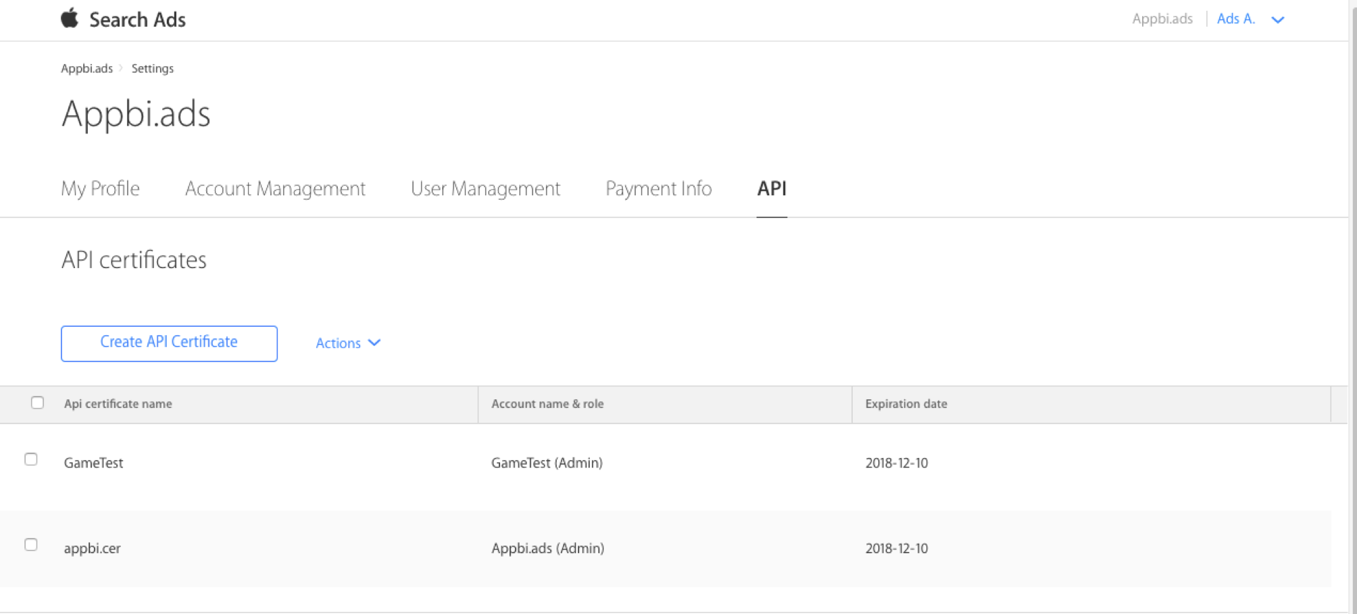This screenshot has width=1357, height=614.
Task: Expand the Actions dropdown menu
Action: click(x=348, y=343)
